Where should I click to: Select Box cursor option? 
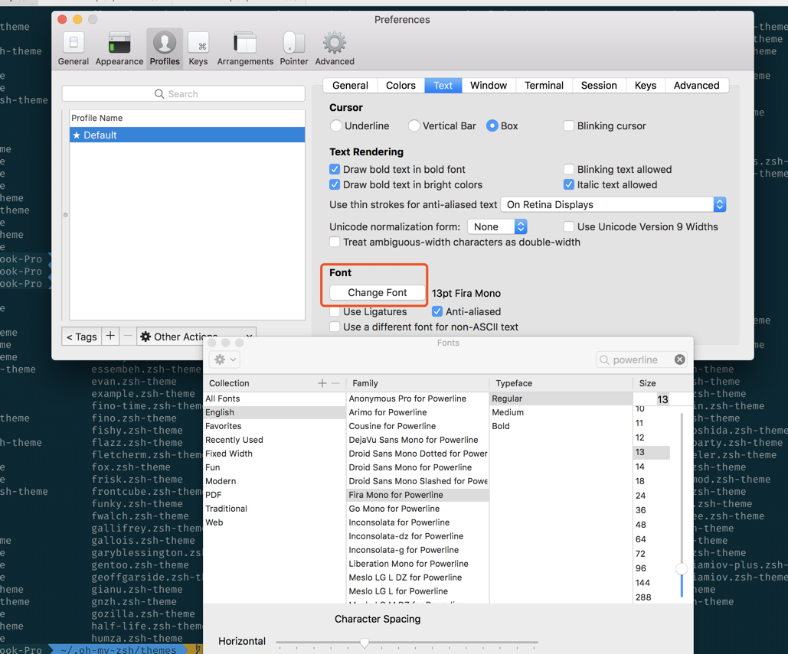(492, 125)
